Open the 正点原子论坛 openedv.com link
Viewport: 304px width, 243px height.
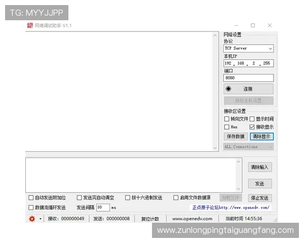tap(231, 208)
